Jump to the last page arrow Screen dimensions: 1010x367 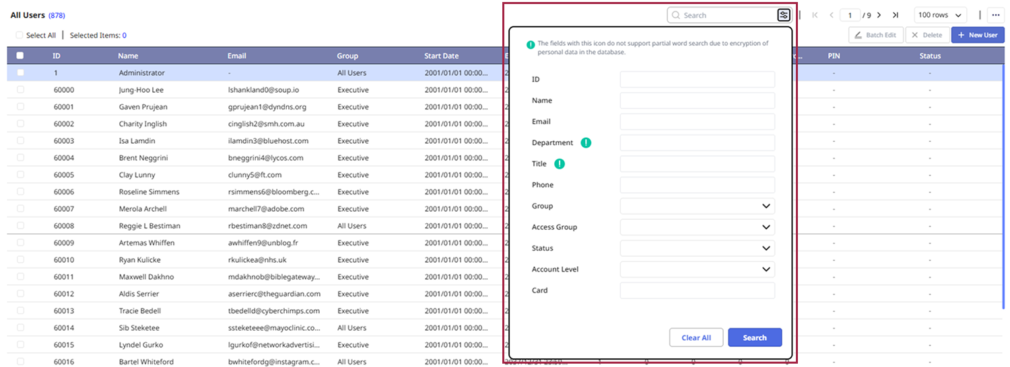896,15
